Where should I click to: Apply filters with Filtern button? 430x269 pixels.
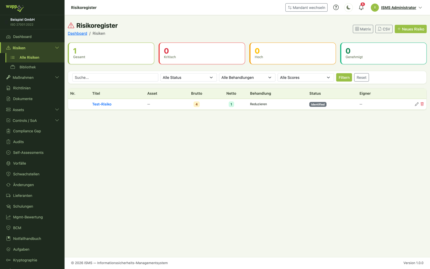coord(344,77)
